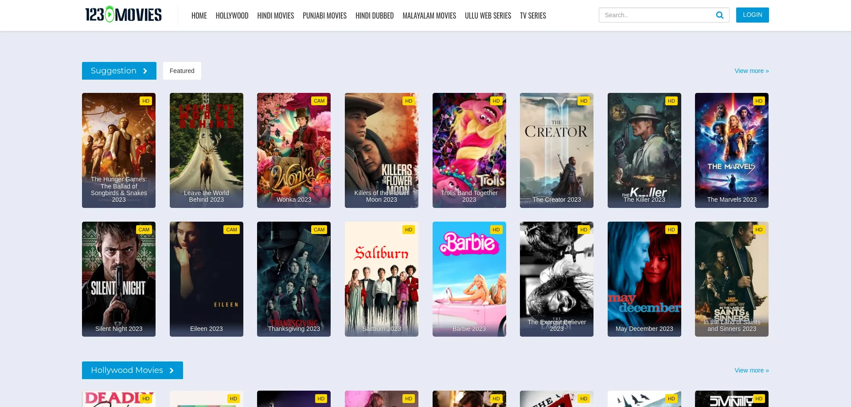Click the HD badge on The Marvels poster
The height and width of the screenshot is (407, 851).
coord(759,101)
